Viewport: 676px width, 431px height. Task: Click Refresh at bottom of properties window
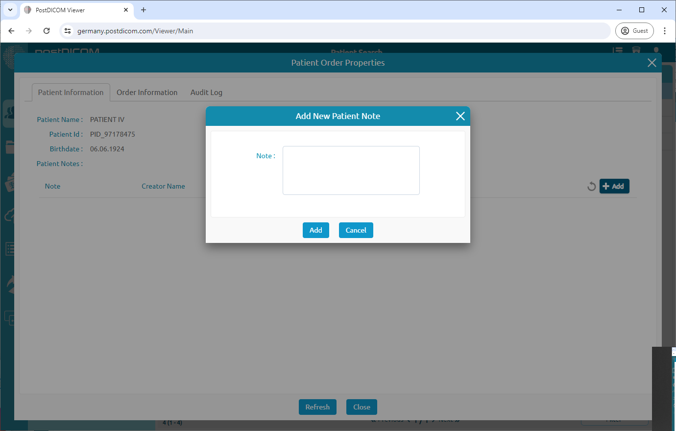pos(317,407)
